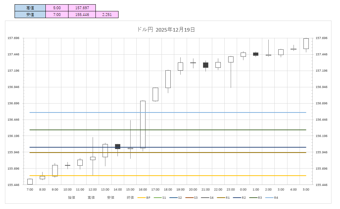
Task: Click the cell showing 157.697
Action: coord(82,8)
